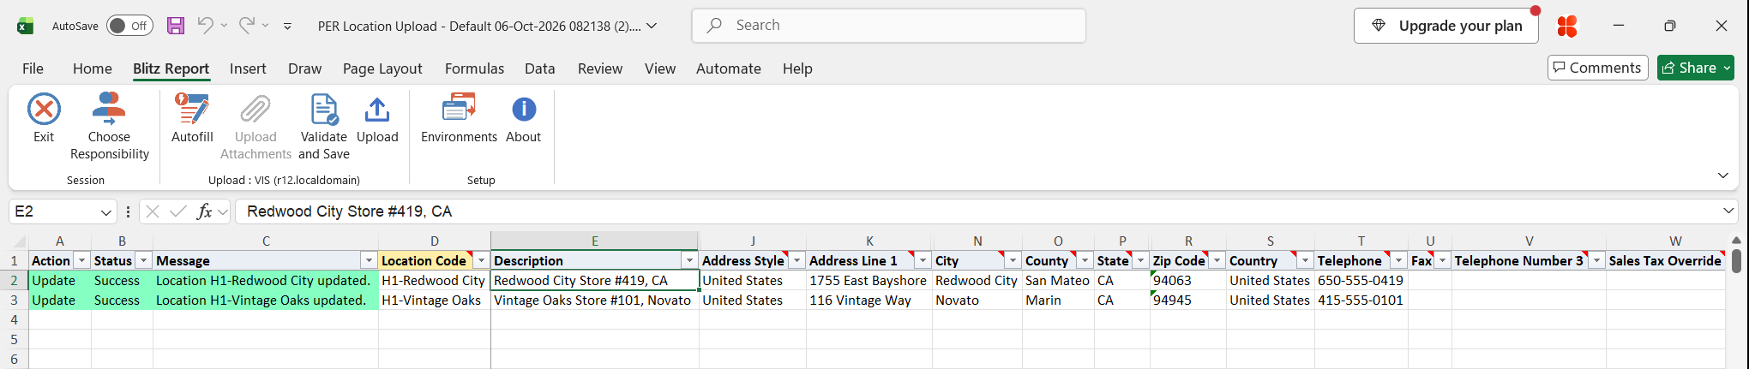Open the File menu
The image size is (1749, 369).
pyautogui.click(x=33, y=68)
